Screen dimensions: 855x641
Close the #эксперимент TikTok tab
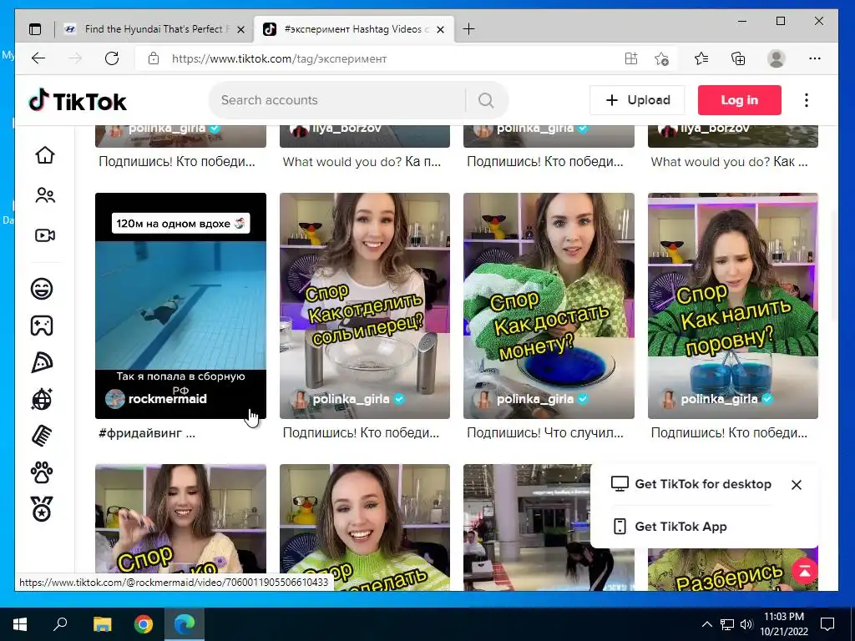point(441,29)
